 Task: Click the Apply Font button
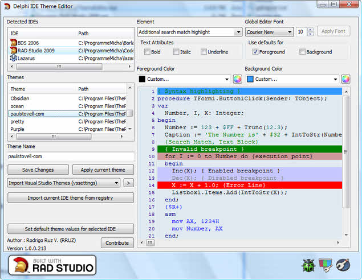333,31
